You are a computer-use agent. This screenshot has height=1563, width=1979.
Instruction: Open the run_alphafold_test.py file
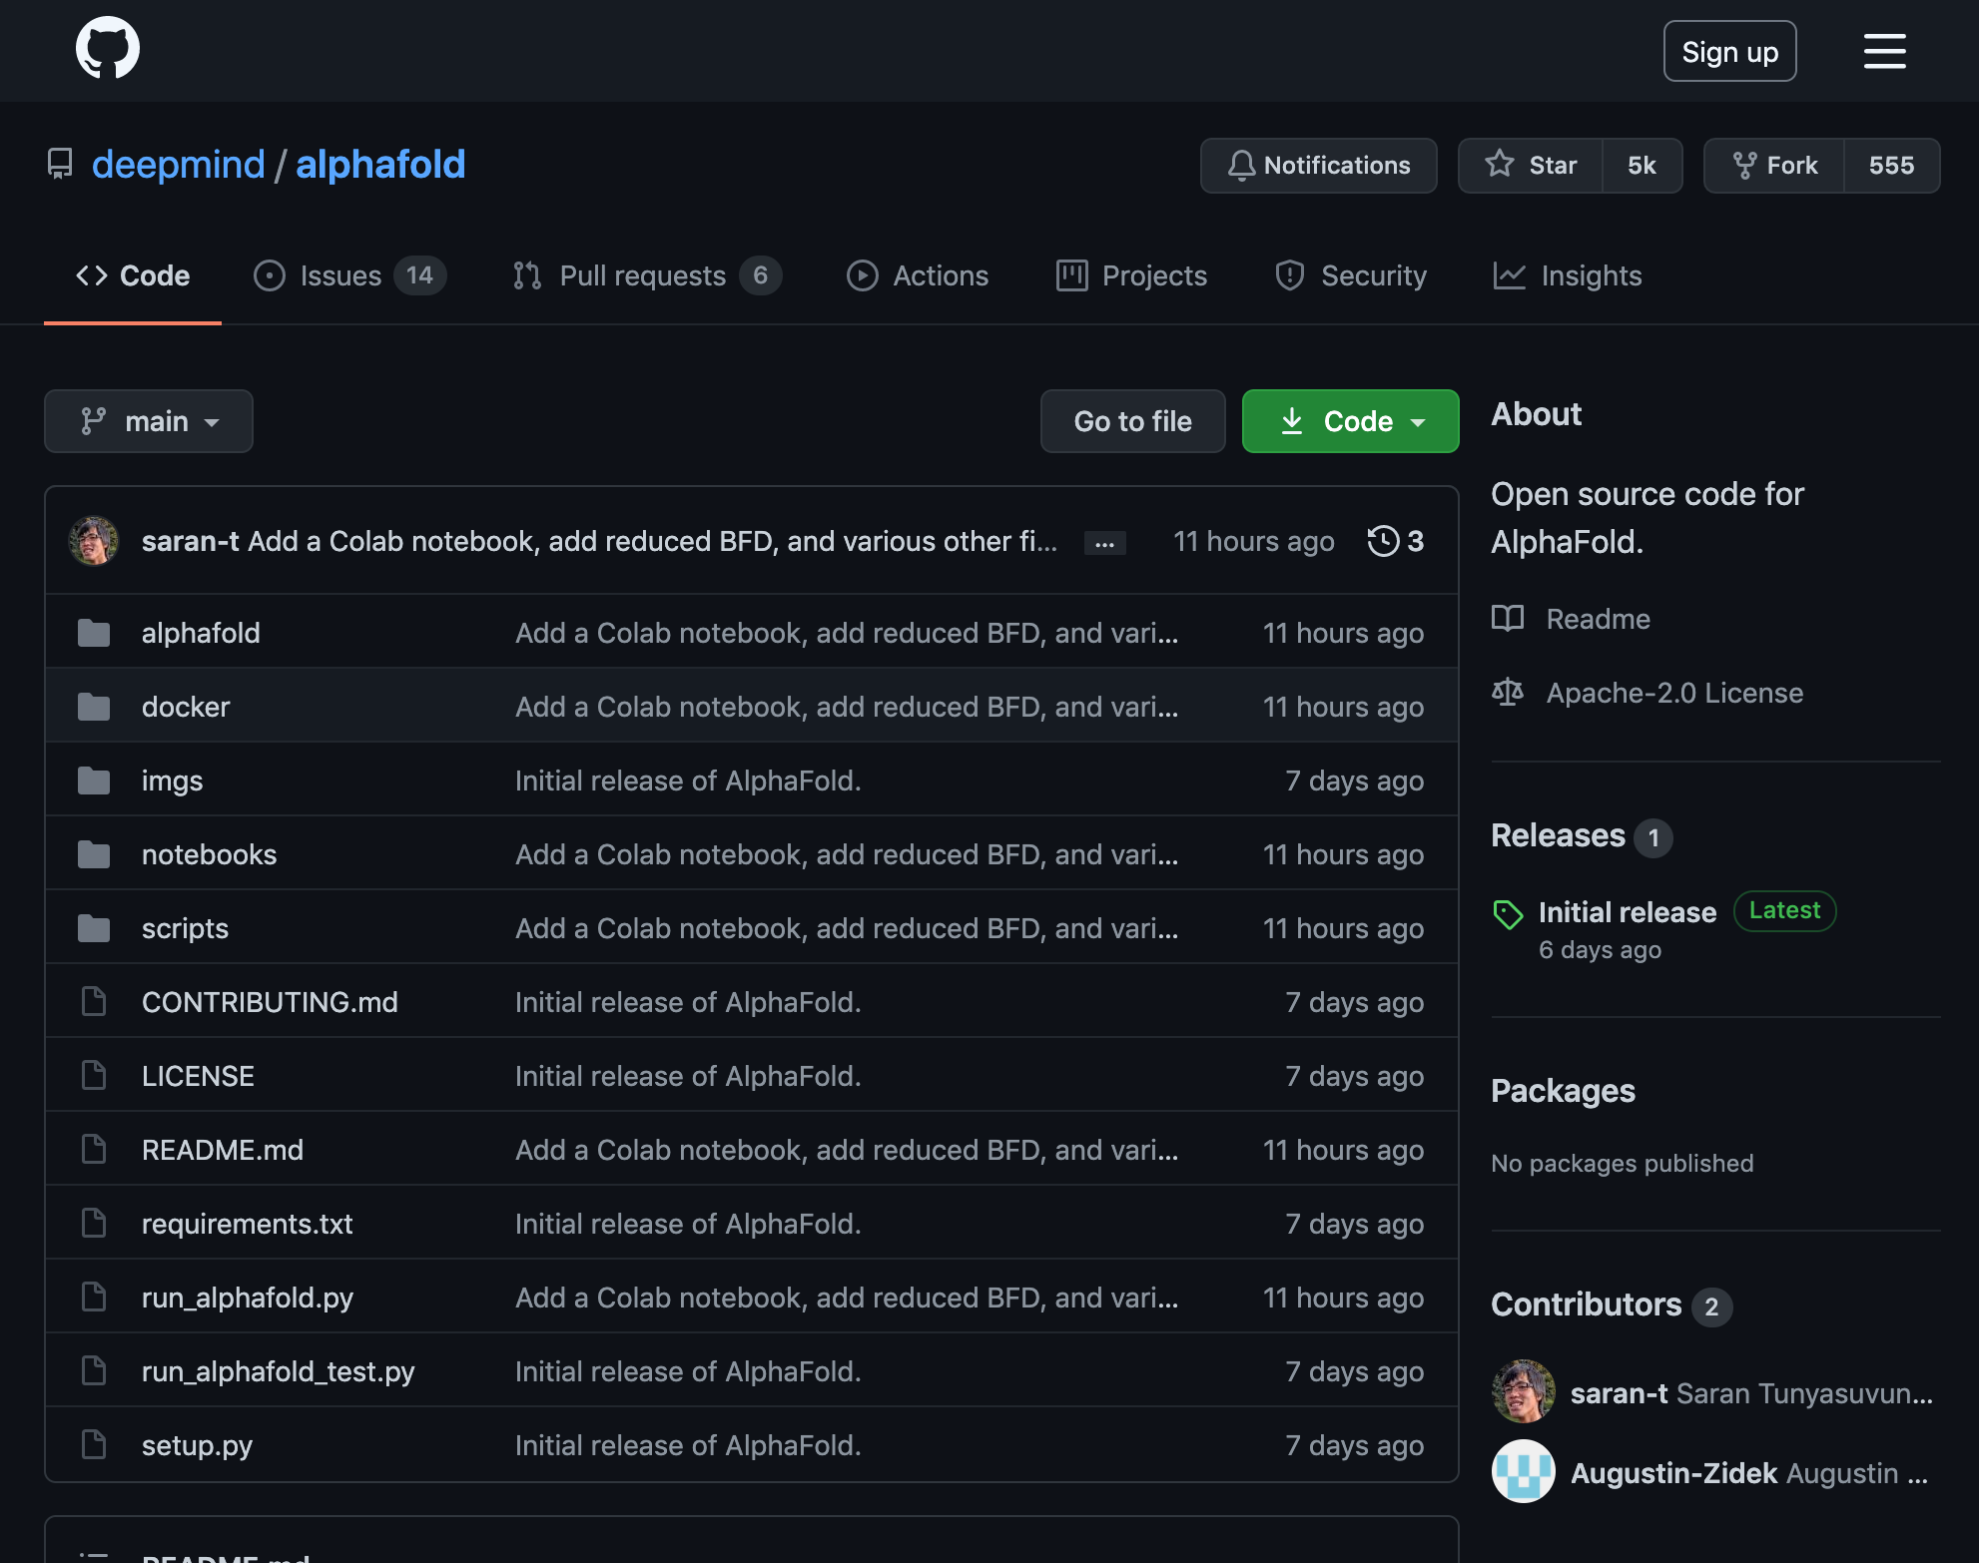click(x=278, y=1371)
